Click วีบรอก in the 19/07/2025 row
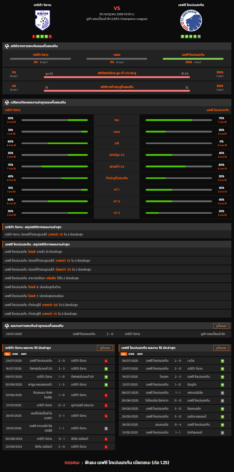The height and width of the screenshot is (472, 234). (164, 377)
